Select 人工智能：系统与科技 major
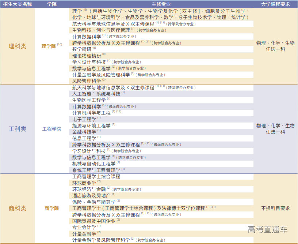Viewport: 298px width, 244px height. pos(96,94)
